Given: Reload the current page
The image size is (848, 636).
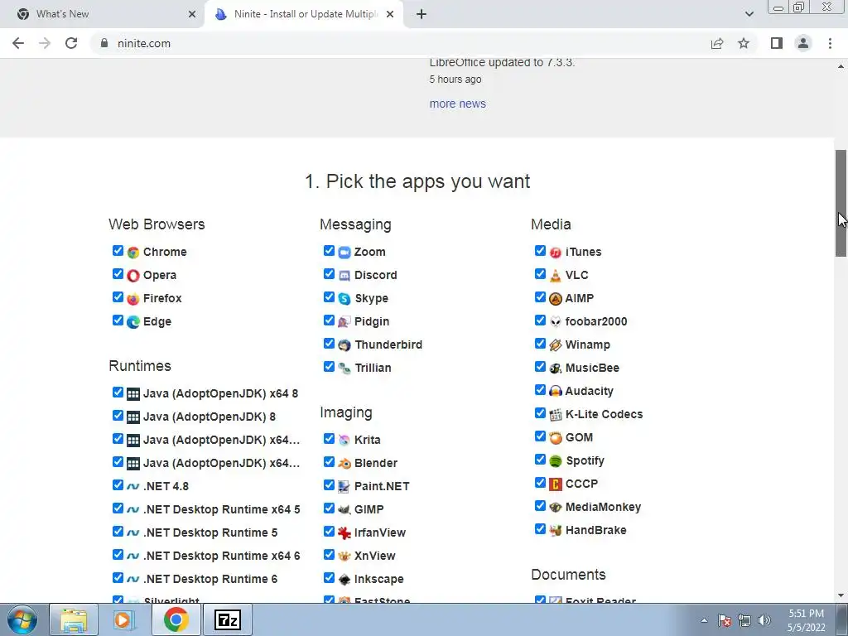Looking at the screenshot, I should 71,43.
